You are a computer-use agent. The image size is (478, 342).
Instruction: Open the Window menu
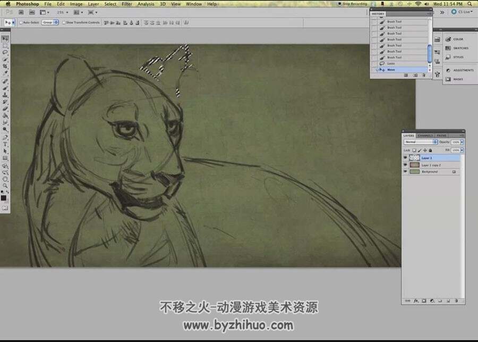pyautogui.click(x=193, y=4)
